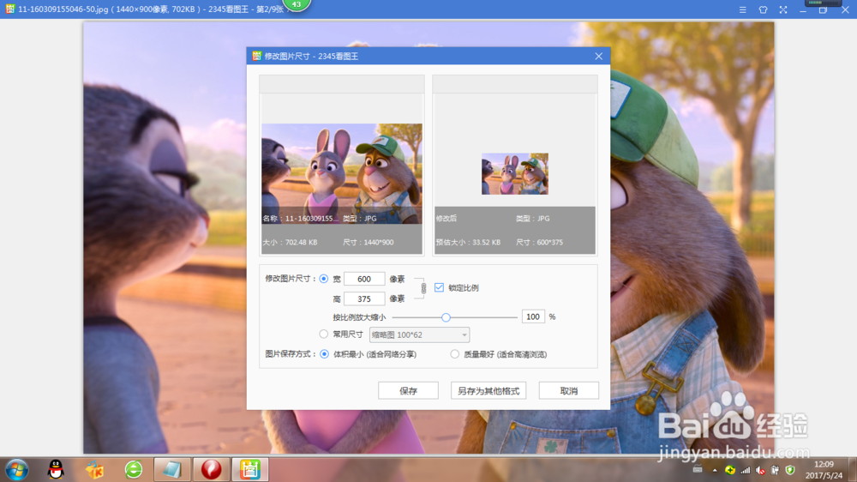
Task: Click the muted volume tray icon
Action: click(760, 470)
